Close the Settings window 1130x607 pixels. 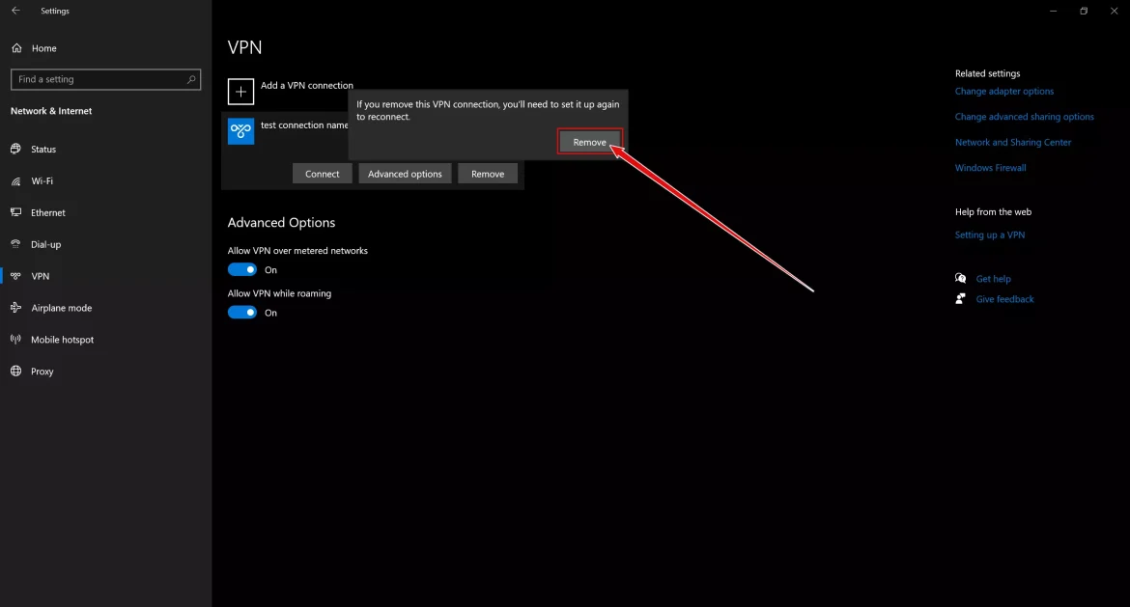coord(1115,11)
